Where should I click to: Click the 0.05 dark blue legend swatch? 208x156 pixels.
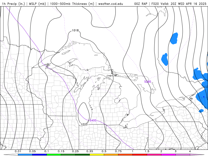tap(40, 154)
